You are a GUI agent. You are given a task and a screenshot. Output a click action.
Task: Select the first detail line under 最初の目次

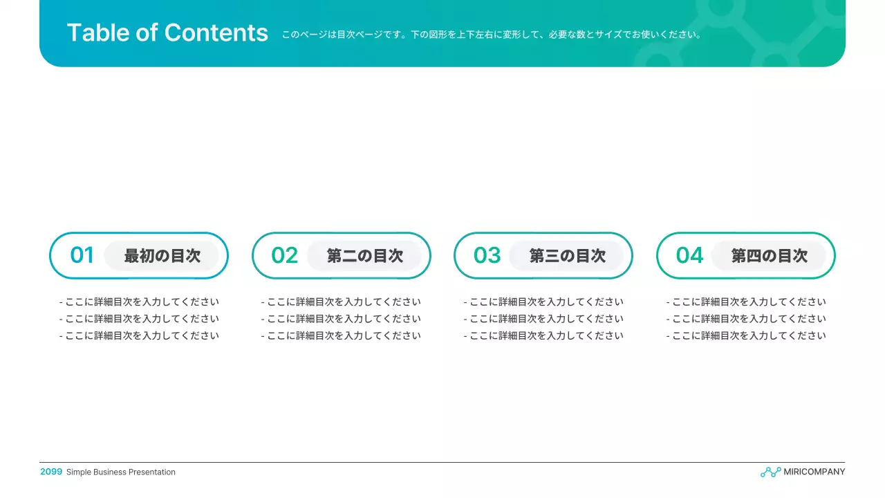[x=139, y=302]
